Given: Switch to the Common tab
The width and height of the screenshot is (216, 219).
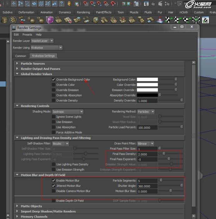Looking at the screenshot, I should pyautogui.click(x=21, y=56).
